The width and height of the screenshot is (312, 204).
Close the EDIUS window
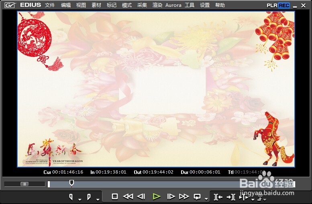[x=303, y=6]
